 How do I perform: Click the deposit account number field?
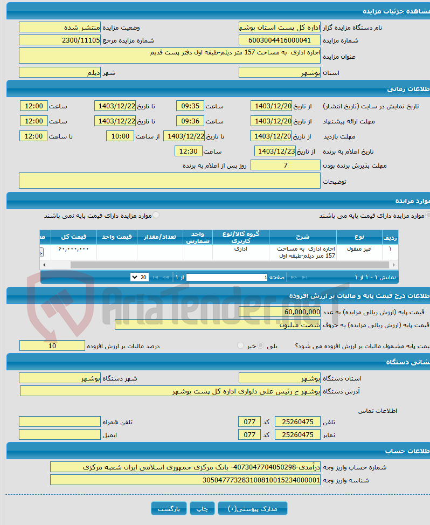tap(185, 467)
